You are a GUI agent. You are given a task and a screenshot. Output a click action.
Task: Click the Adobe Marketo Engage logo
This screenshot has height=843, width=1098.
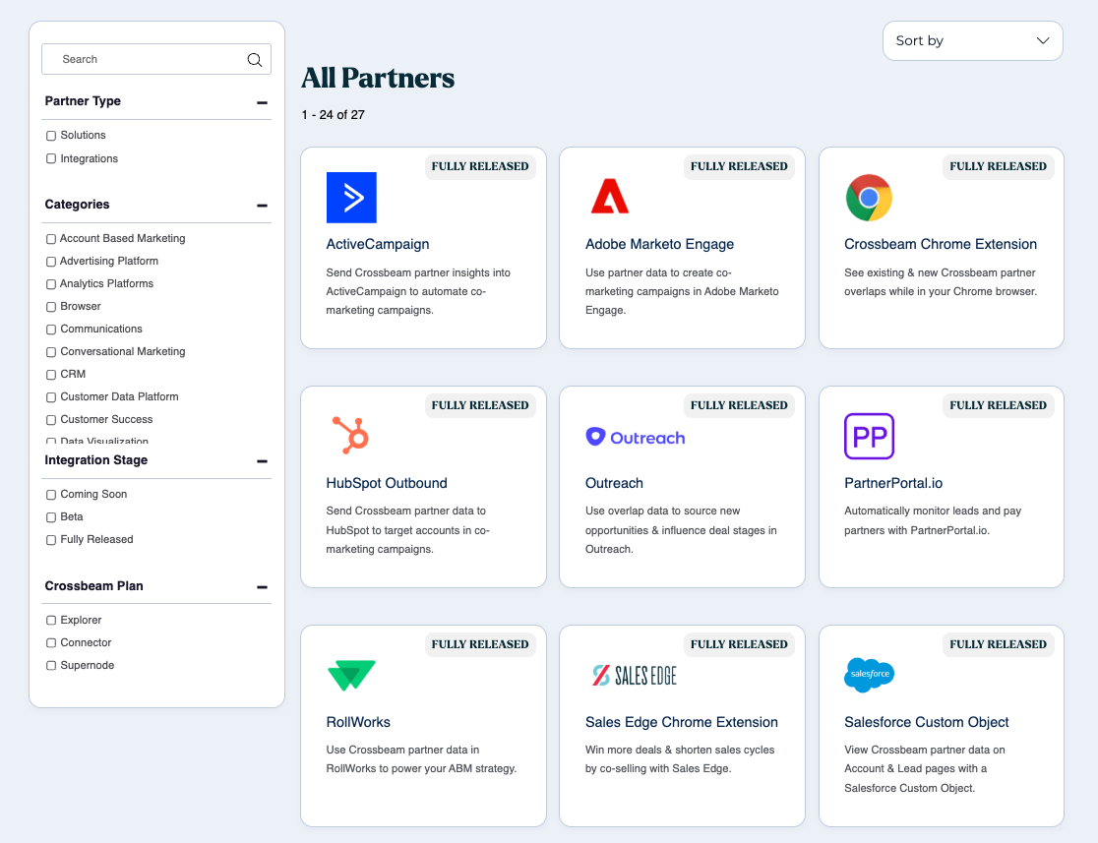point(610,196)
